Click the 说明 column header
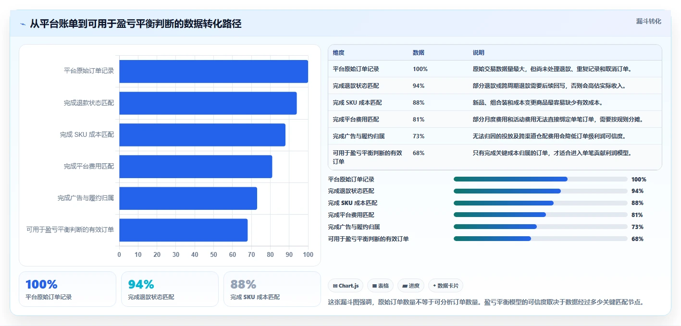Viewport: 681px width, 326px height. (478, 53)
